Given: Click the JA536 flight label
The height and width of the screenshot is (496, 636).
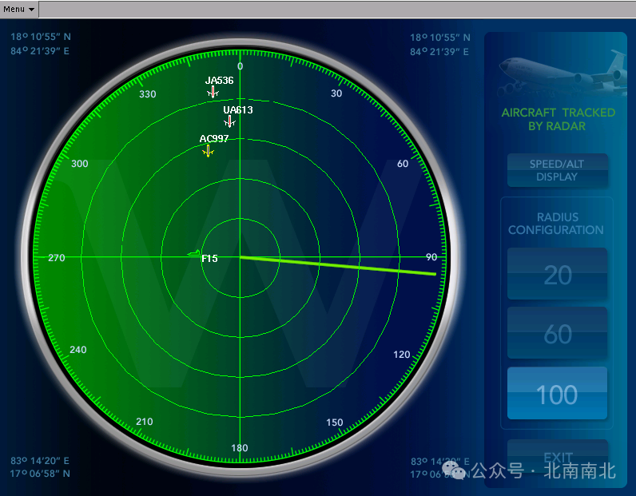Looking at the screenshot, I should [220, 81].
